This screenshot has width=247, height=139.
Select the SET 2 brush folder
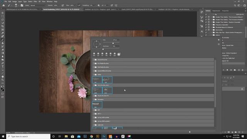pyautogui.click(x=153, y=114)
